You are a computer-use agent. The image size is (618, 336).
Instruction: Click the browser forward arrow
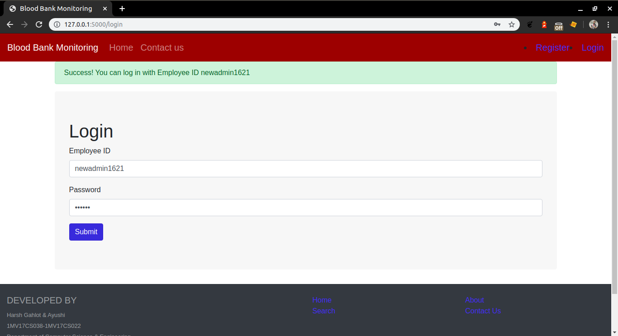(x=24, y=24)
